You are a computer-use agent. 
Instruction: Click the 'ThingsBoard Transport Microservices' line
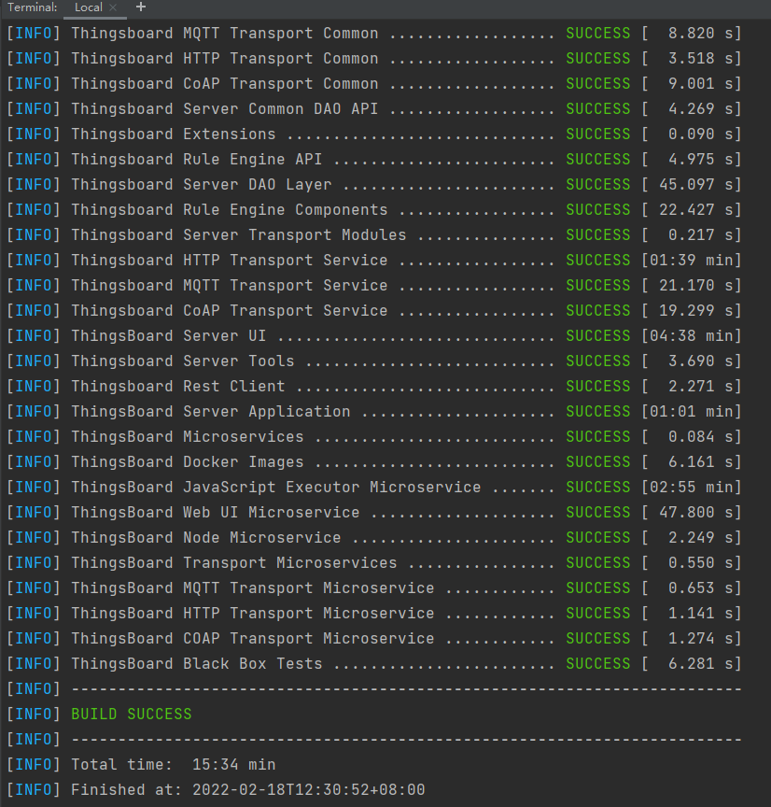(x=374, y=563)
